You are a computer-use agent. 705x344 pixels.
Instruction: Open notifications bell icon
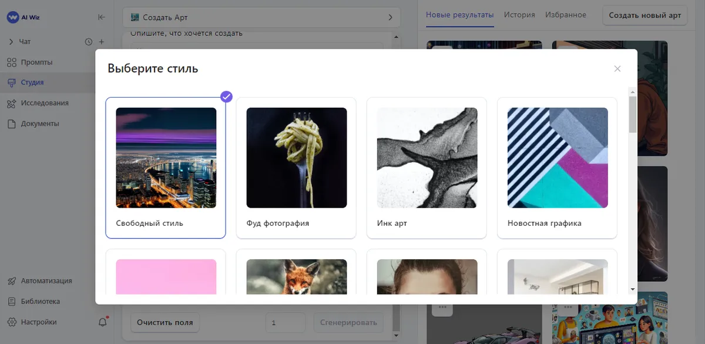(x=103, y=322)
